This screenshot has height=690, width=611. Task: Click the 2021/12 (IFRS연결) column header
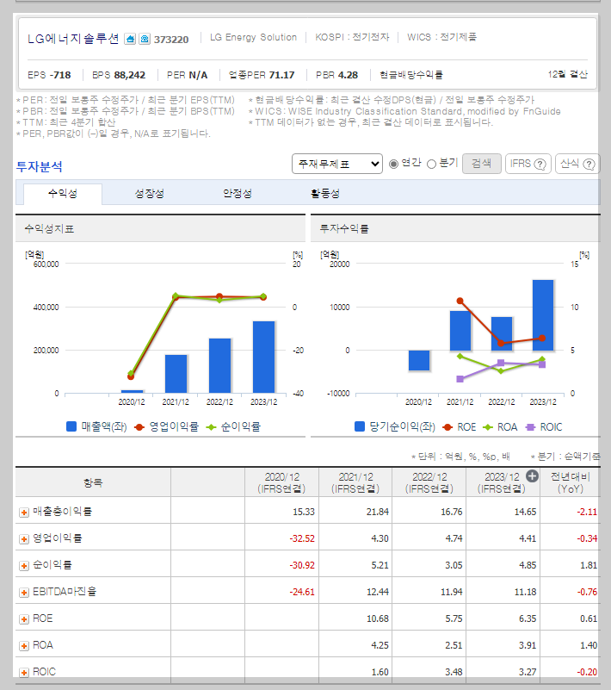(355, 482)
